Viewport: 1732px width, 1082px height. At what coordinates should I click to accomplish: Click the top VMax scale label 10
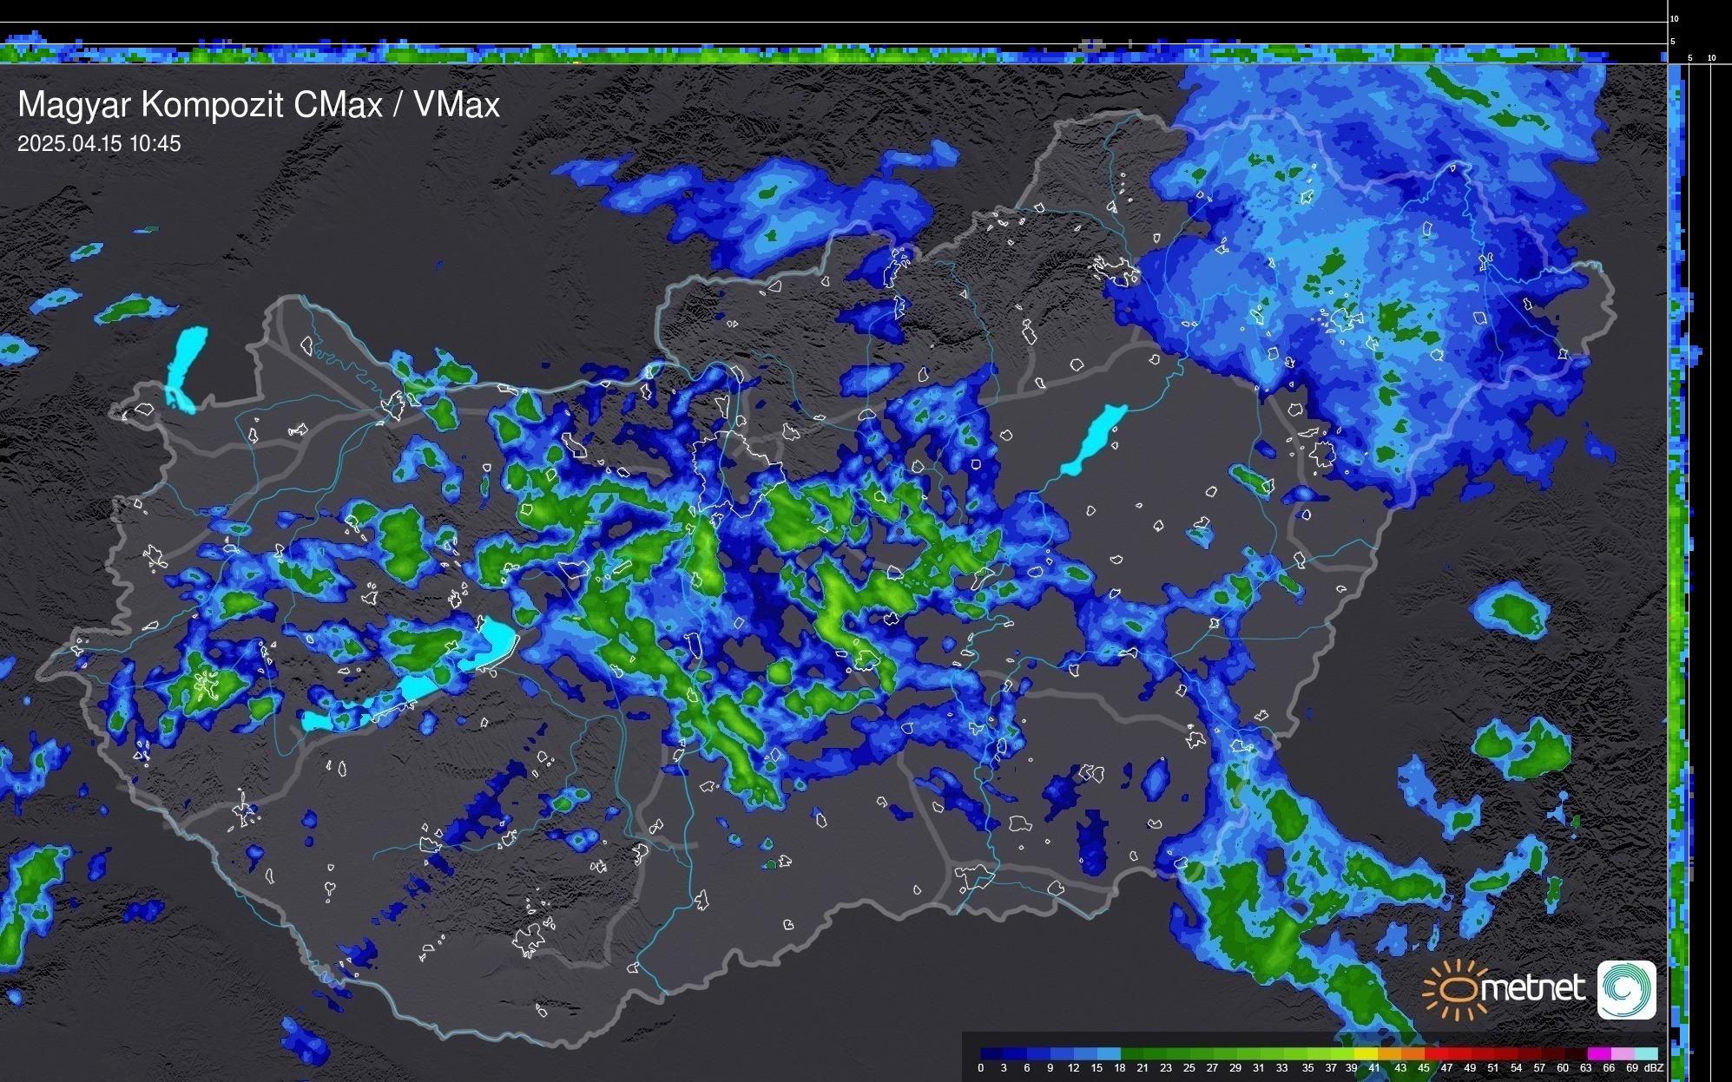pos(1674,18)
